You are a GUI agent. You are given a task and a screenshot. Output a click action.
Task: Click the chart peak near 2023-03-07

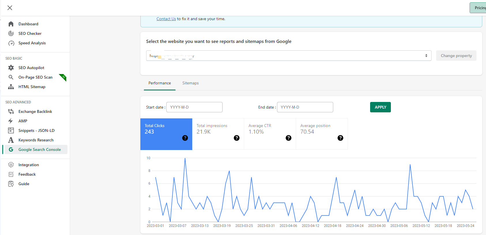pyautogui.click(x=185, y=158)
